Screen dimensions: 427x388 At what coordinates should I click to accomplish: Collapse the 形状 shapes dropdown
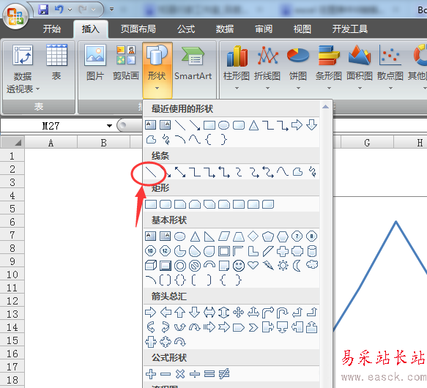(157, 70)
